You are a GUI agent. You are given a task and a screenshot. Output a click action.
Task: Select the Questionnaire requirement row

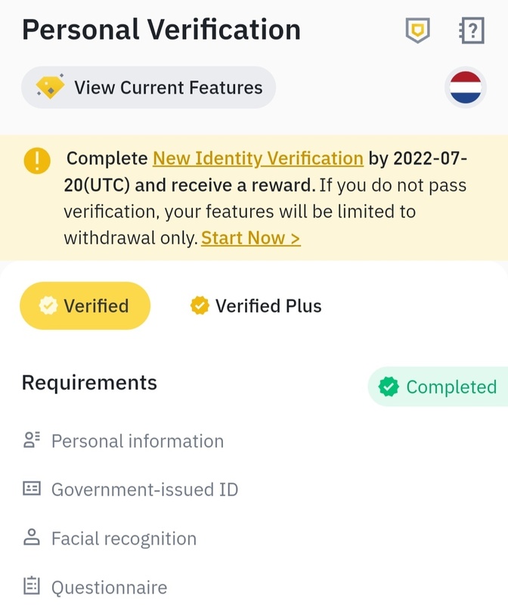coord(107,586)
